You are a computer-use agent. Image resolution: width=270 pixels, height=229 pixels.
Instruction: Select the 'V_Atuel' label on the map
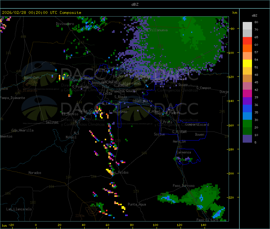click(154, 111)
